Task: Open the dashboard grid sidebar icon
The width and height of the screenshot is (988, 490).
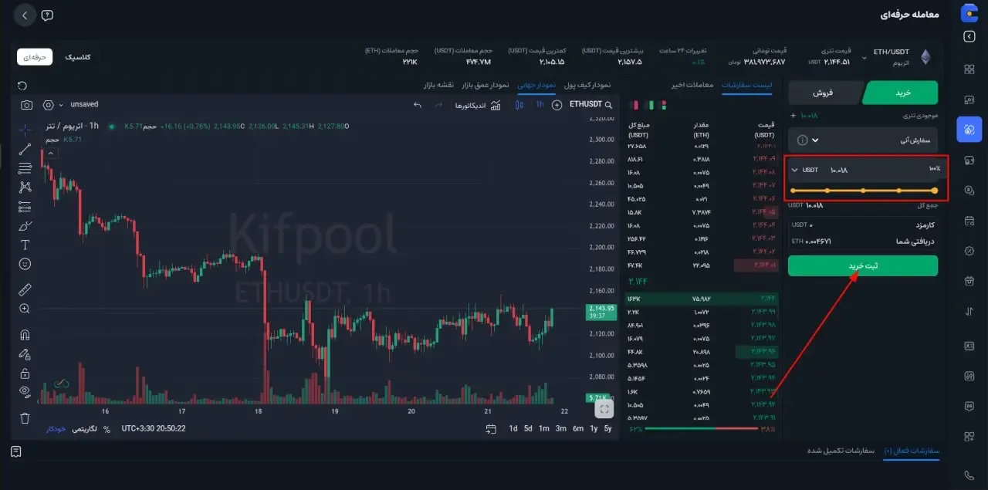Action: 969,69
